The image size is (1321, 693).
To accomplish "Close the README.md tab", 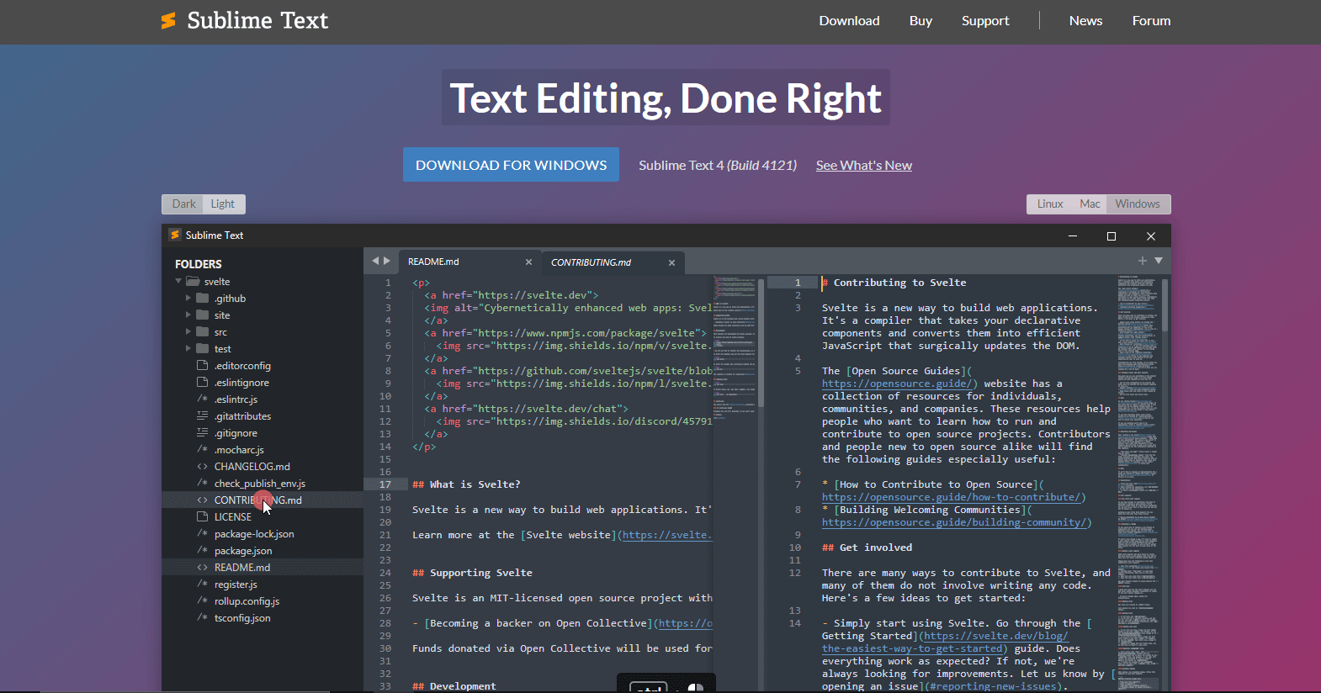I will 528,262.
